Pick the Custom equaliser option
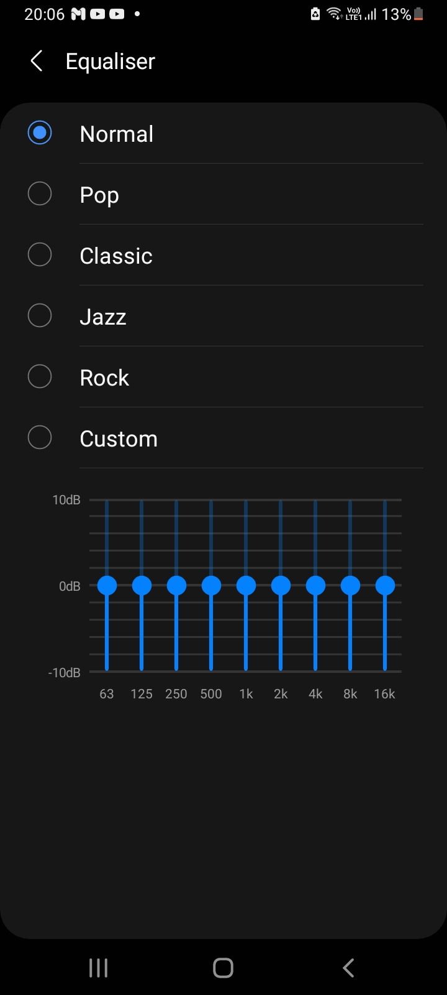The width and height of the screenshot is (447, 995). click(40, 438)
